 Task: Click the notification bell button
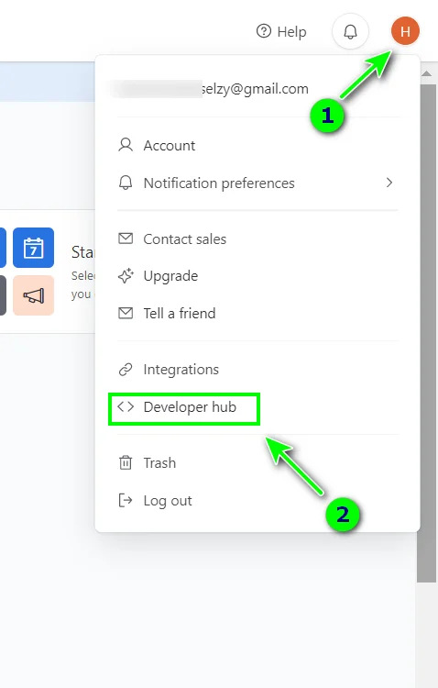(x=350, y=31)
